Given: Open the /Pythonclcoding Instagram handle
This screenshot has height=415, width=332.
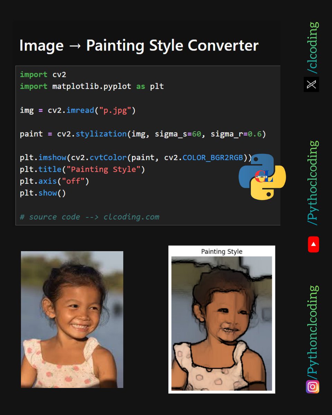Looking at the screenshot, I should click(313, 332).
